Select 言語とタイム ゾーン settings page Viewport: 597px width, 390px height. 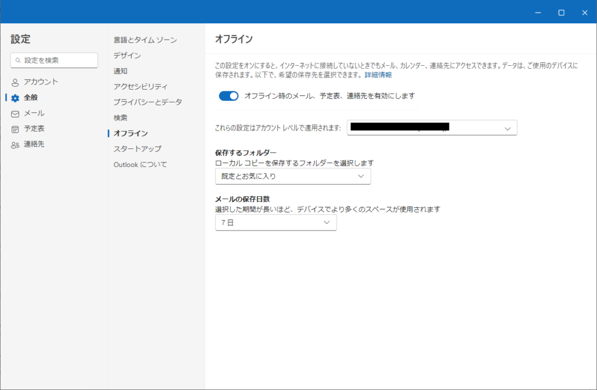click(x=145, y=40)
